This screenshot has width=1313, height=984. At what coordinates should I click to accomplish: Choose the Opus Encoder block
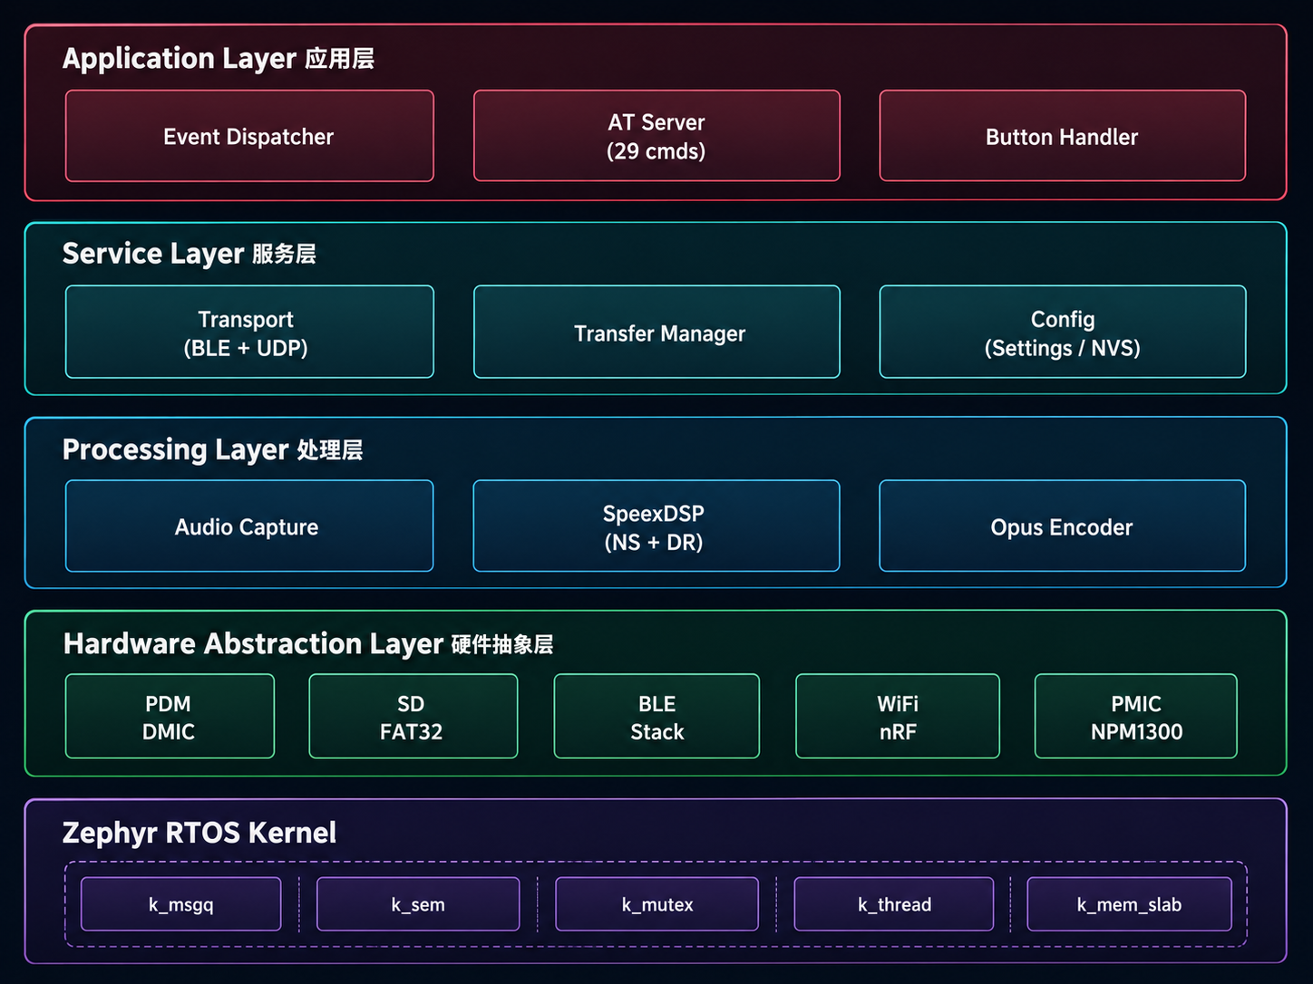click(1063, 526)
